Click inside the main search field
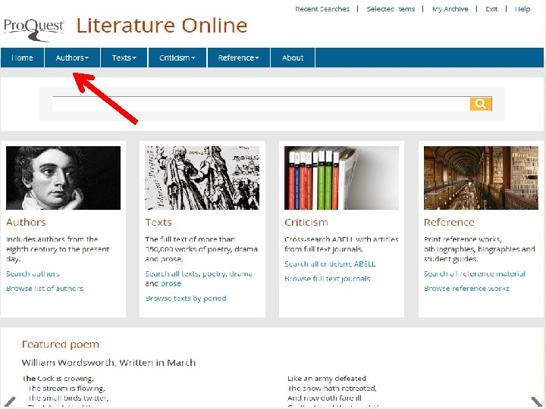Image resolution: width=546 pixels, height=409 pixels. pyautogui.click(x=261, y=104)
